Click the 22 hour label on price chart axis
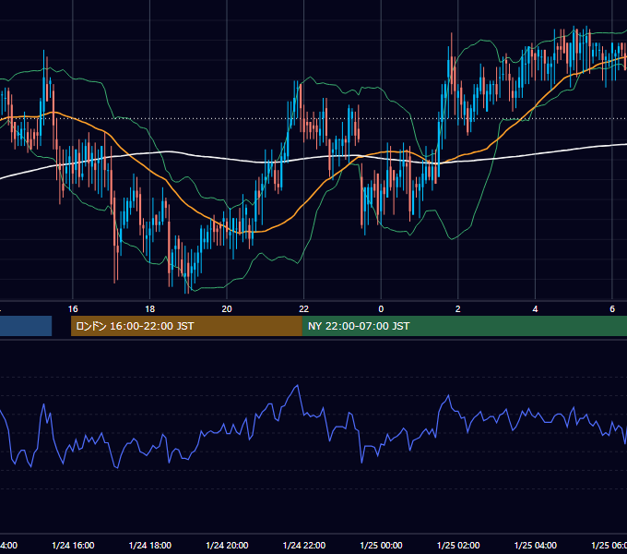This screenshot has height=554, width=627. pyautogui.click(x=304, y=309)
